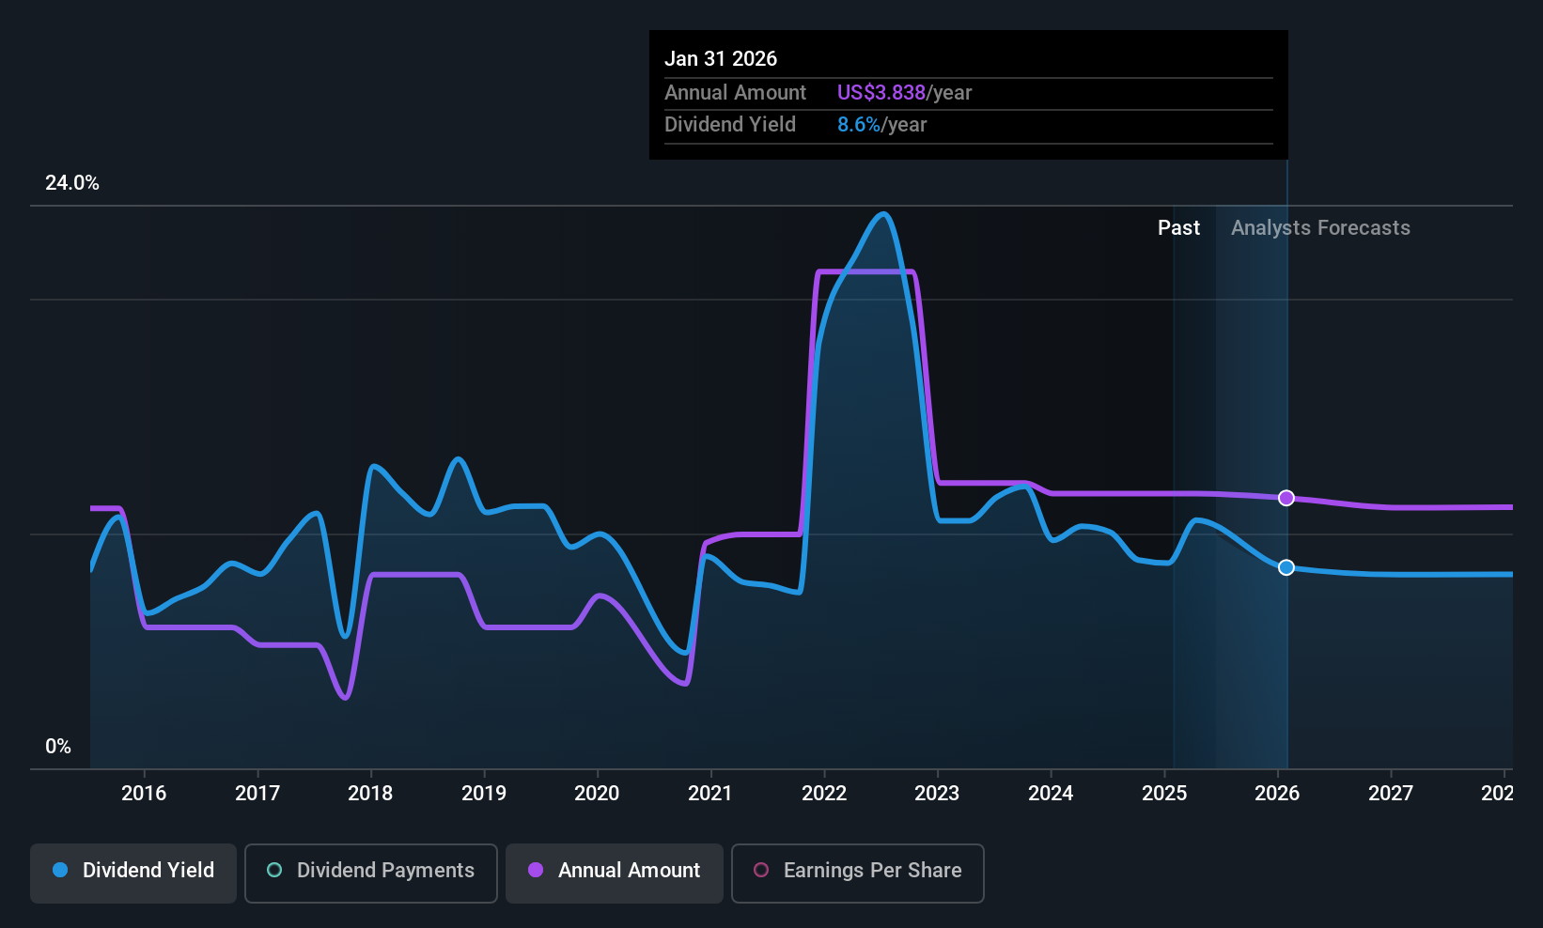Screen dimensions: 1543x928
Task: Click the 2025 x-axis label
Action: [1164, 794]
